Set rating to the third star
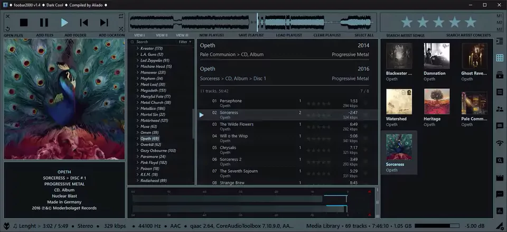 tap(438, 22)
